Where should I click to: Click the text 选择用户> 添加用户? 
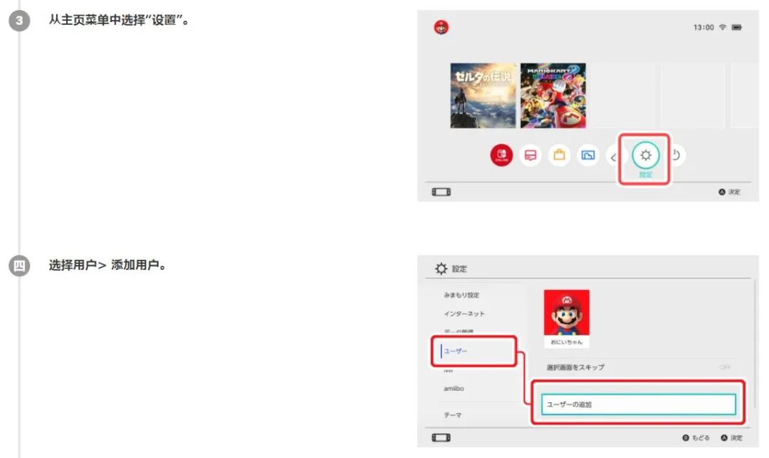tap(108, 265)
